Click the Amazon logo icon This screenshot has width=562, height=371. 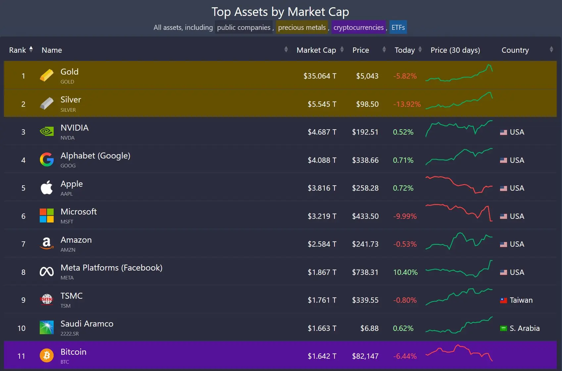tap(47, 244)
